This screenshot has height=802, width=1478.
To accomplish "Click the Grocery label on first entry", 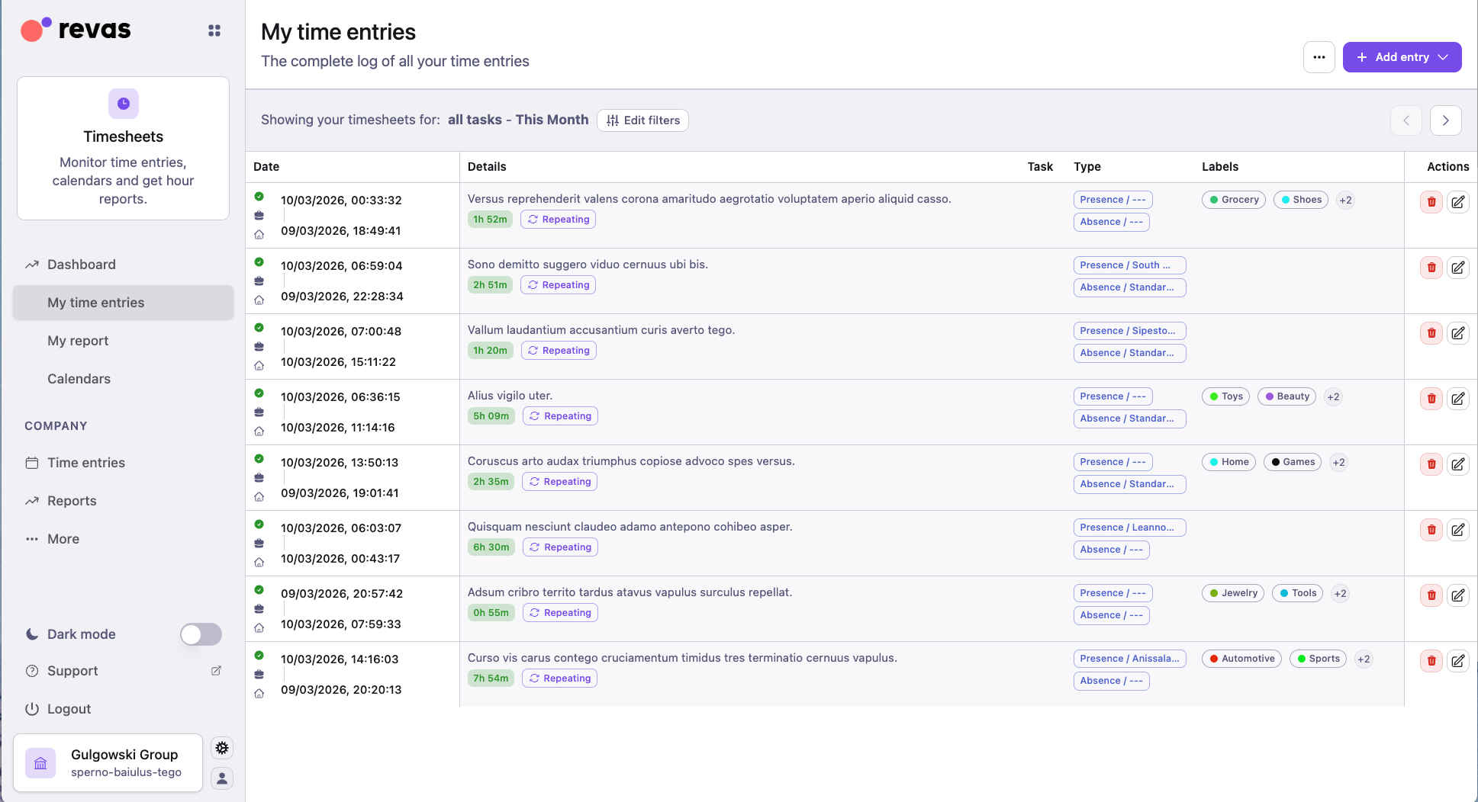I will point(1233,200).
